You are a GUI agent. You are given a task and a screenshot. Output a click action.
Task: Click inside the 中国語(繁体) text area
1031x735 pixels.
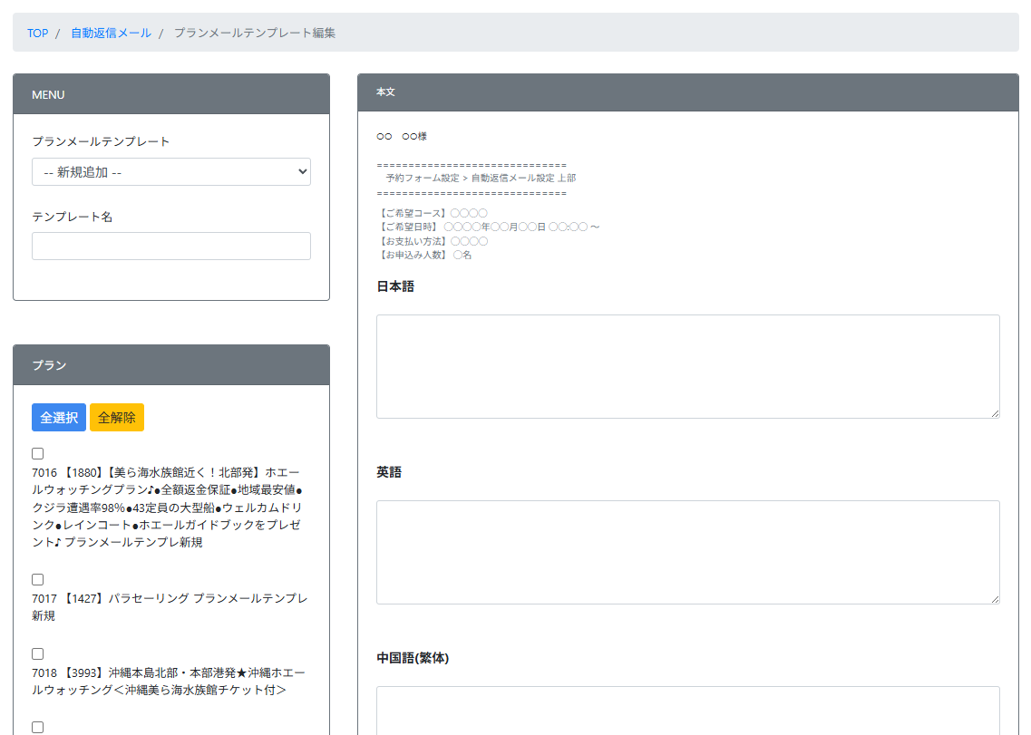pyautogui.click(x=687, y=711)
